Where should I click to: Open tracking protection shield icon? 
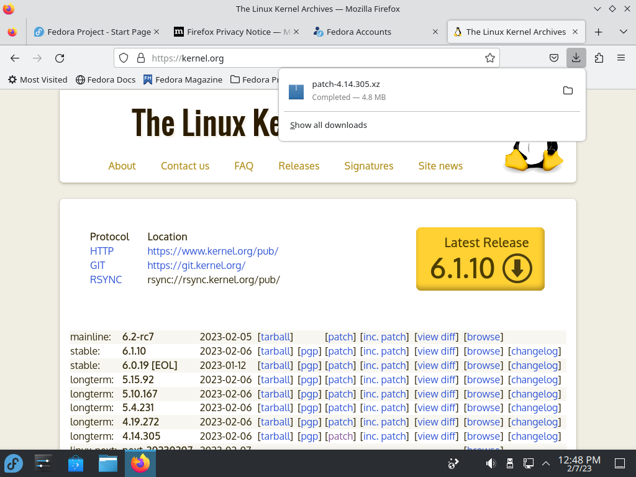124,58
